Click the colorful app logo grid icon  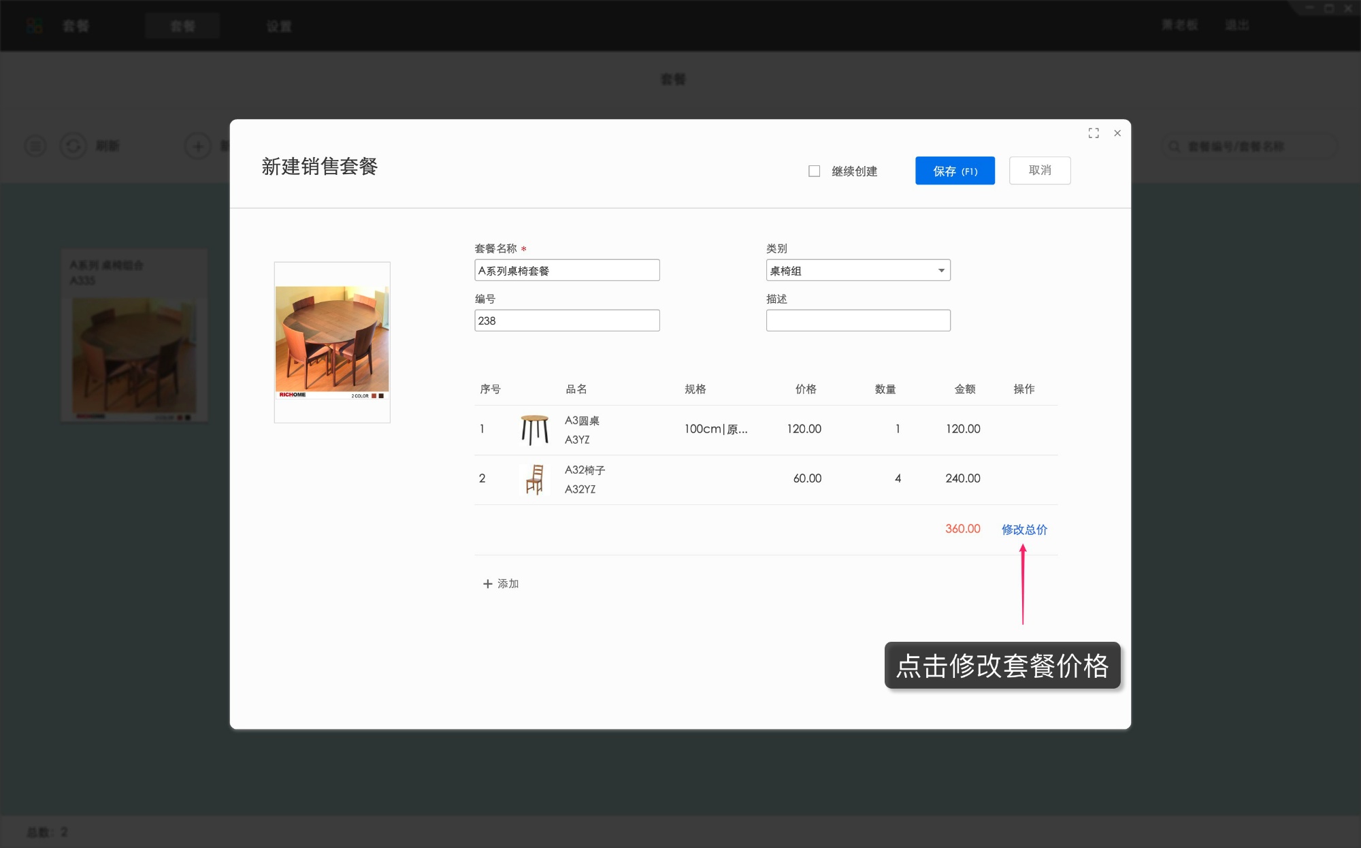click(33, 25)
